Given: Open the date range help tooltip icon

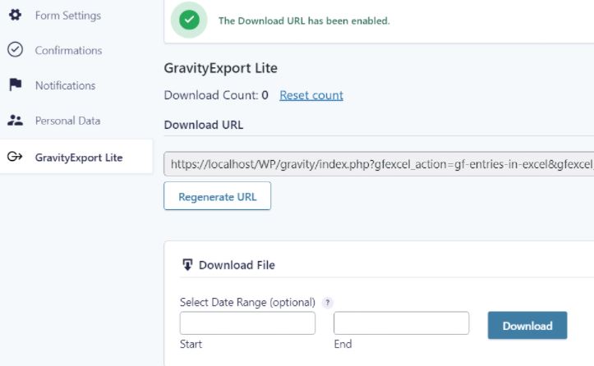Looking at the screenshot, I should point(327,303).
